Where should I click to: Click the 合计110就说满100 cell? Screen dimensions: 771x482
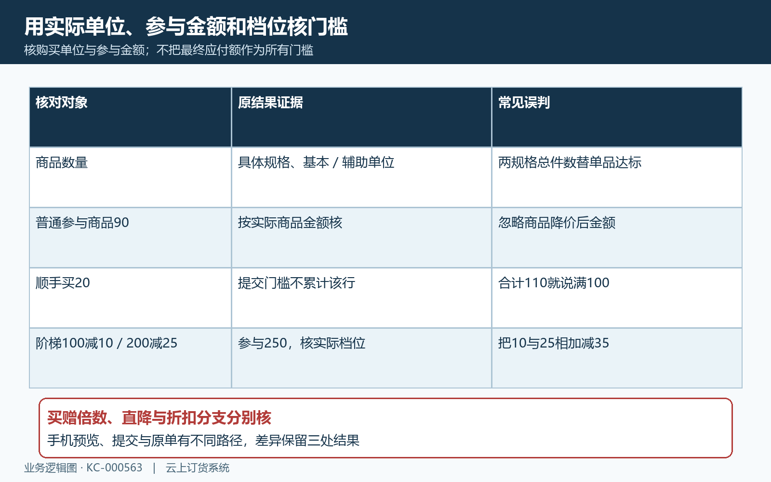(x=617, y=298)
